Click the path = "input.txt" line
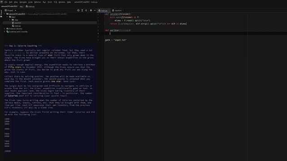 [x=116, y=40]
